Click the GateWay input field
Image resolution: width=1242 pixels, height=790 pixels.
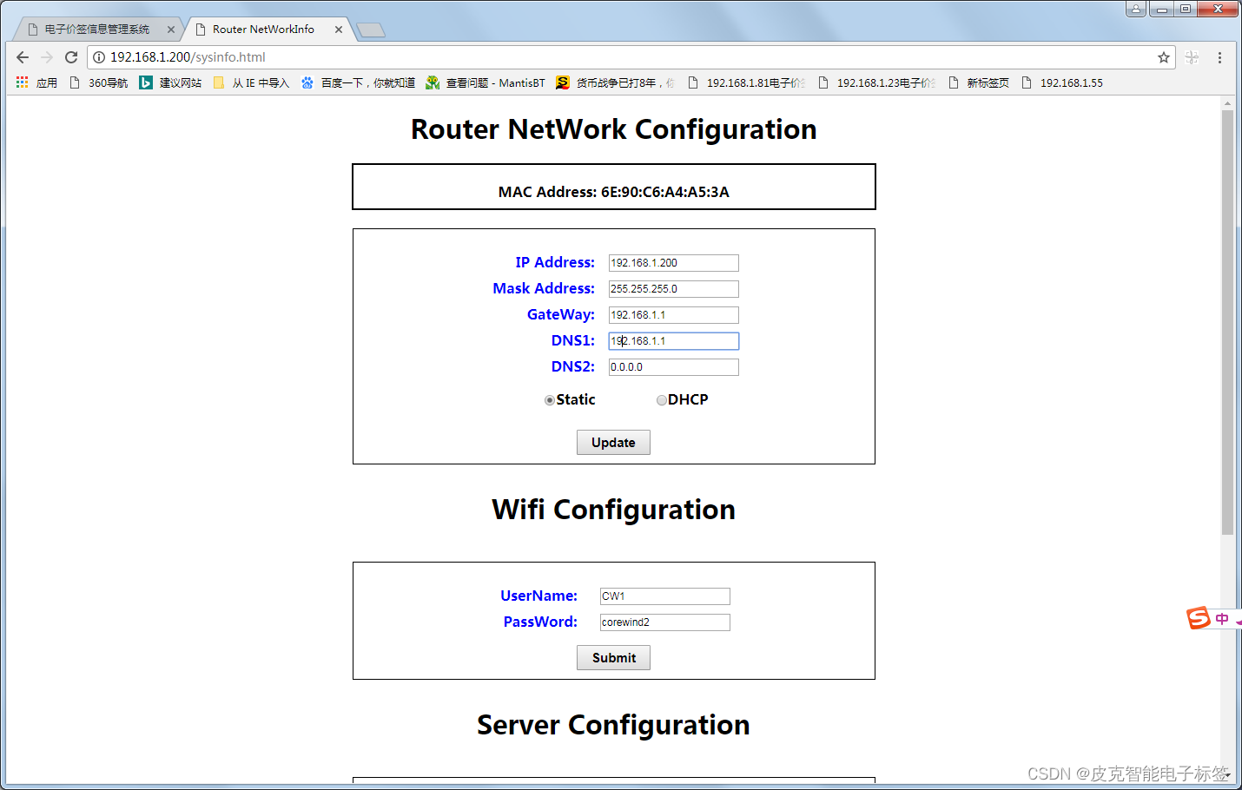click(674, 315)
